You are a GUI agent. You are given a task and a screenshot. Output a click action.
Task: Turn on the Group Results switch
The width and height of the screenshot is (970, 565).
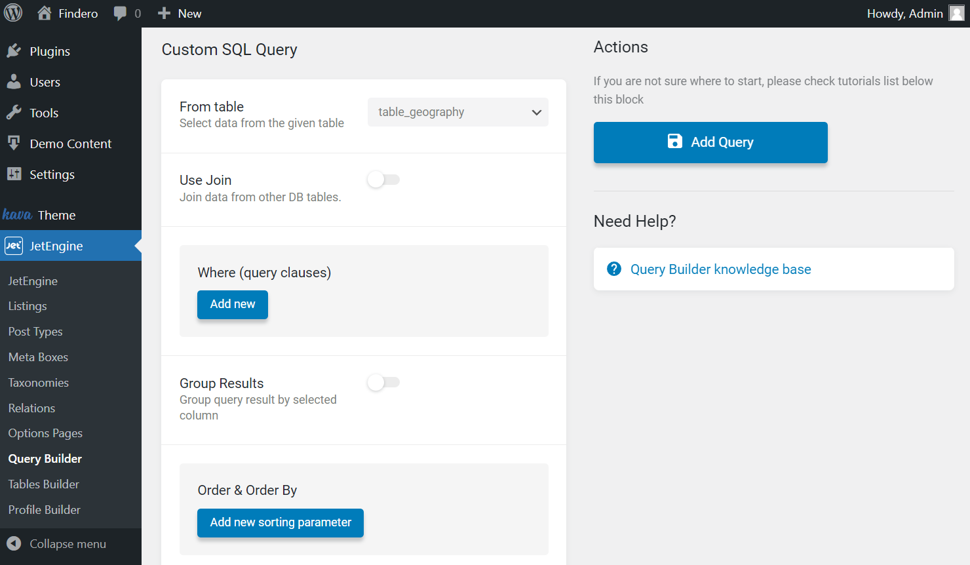click(x=383, y=382)
